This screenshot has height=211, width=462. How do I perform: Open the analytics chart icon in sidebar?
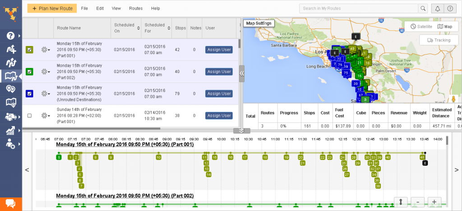point(11,131)
